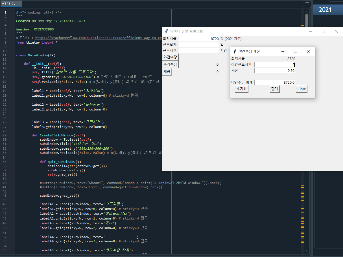Minimize the 야간수당 계산 window
Screen dimensions: 343x257
[x=283, y=51]
